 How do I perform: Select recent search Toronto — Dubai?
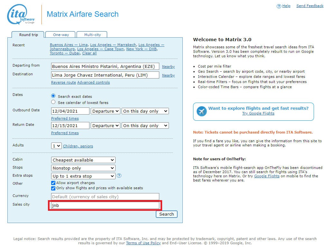[65, 53]
